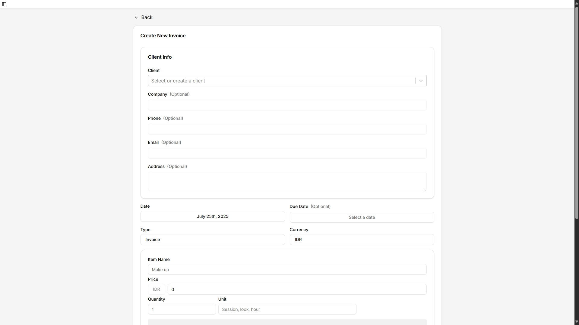Click the page vertical scrollbar thumb

[577, 113]
